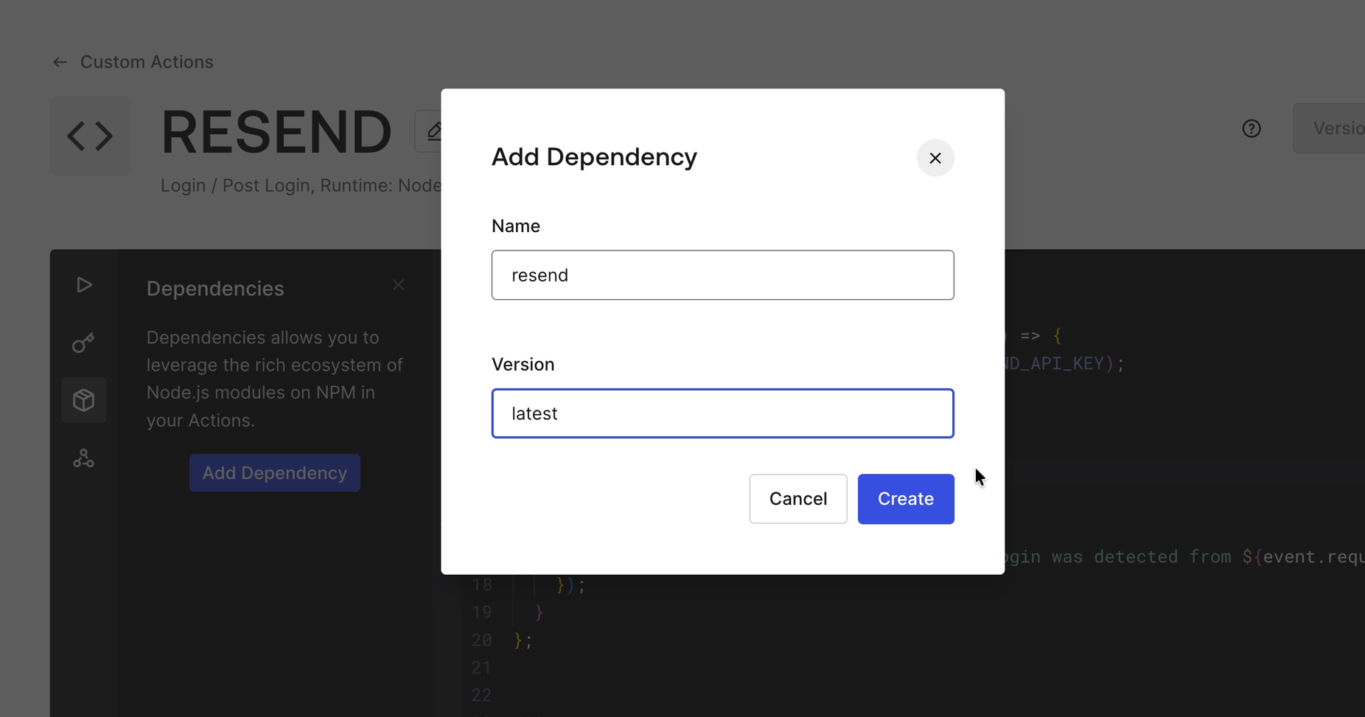Open the Custom Actions breadcrumb link
Image resolution: width=1365 pixels, height=717 pixels.
click(147, 62)
